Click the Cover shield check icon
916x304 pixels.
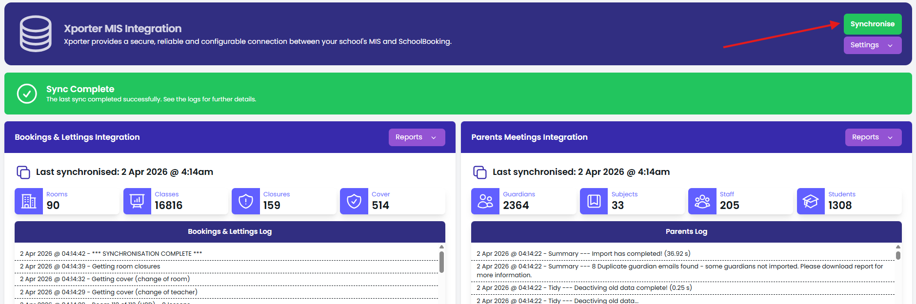(354, 201)
